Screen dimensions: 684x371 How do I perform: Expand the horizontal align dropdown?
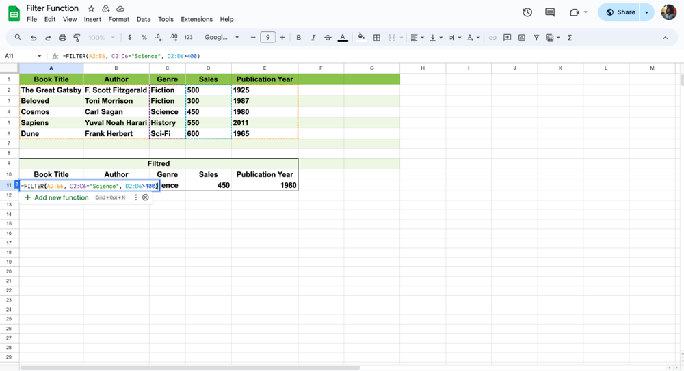click(x=417, y=38)
